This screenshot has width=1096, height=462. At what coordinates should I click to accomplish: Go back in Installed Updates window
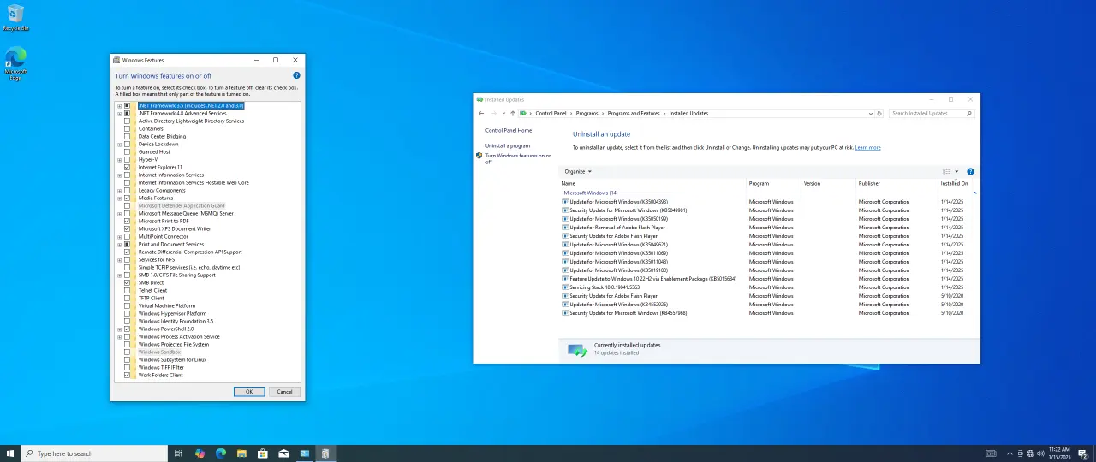click(x=481, y=113)
